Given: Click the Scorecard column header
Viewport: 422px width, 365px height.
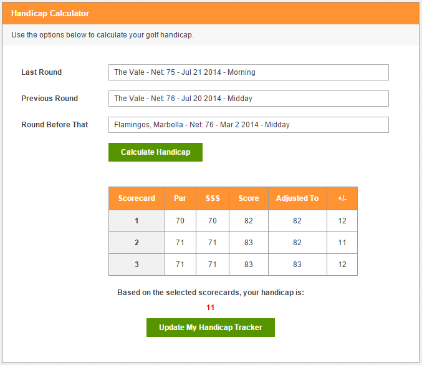Looking at the screenshot, I should click(137, 198).
